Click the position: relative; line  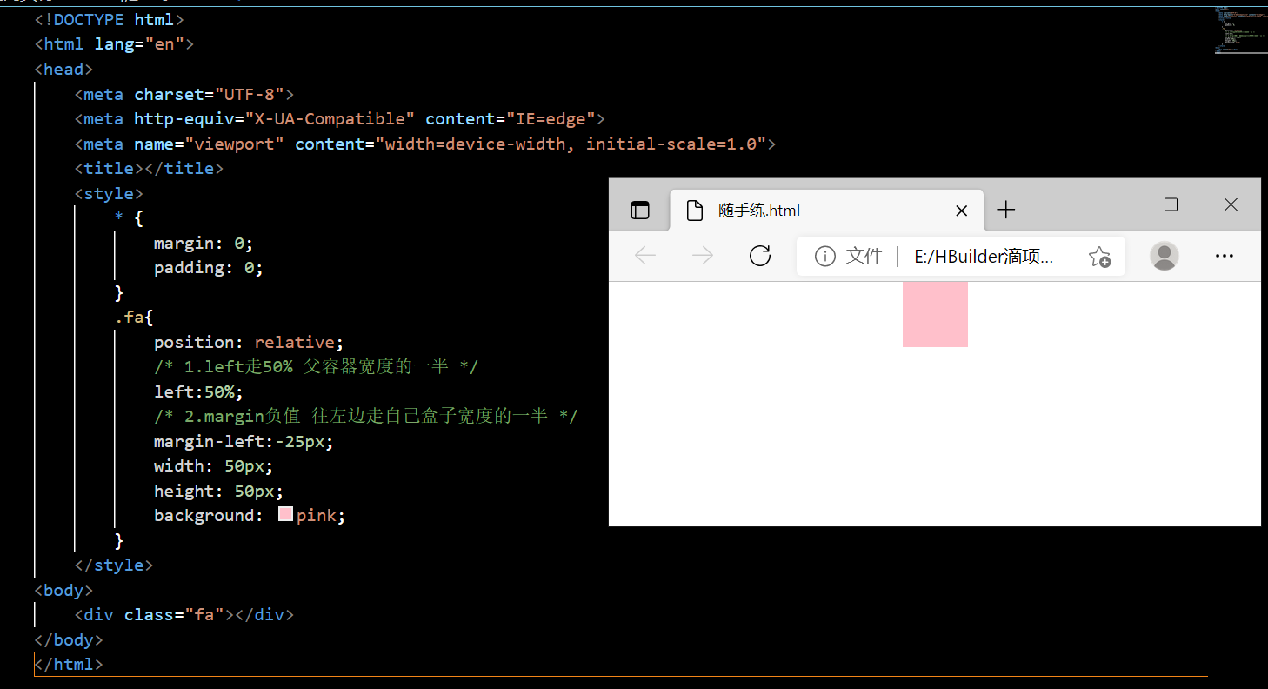tap(249, 342)
